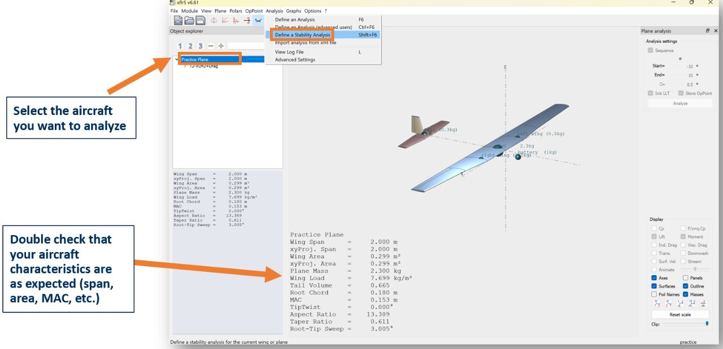This screenshot has width=723, height=349.
Task: Toggle the Axes checkbox
Action: [x=655, y=278]
